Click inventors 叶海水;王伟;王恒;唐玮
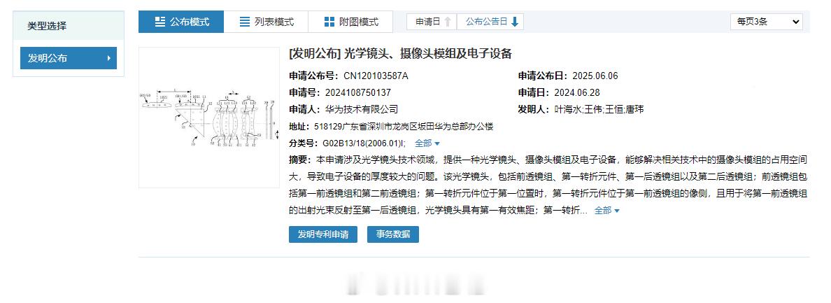Viewport: 831px width, 303px height. click(x=599, y=110)
